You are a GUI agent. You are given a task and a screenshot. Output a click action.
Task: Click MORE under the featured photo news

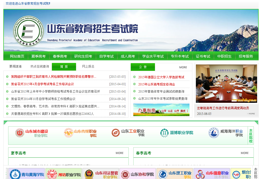point(252,114)
